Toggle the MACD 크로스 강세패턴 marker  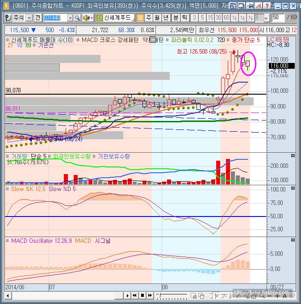78,40
